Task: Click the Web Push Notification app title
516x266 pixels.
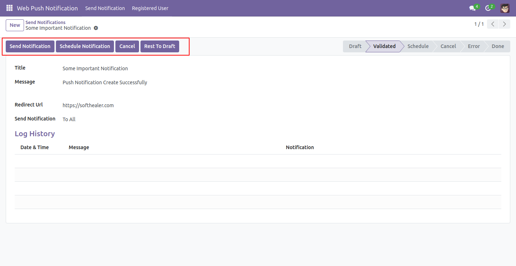Action: click(47, 8)
